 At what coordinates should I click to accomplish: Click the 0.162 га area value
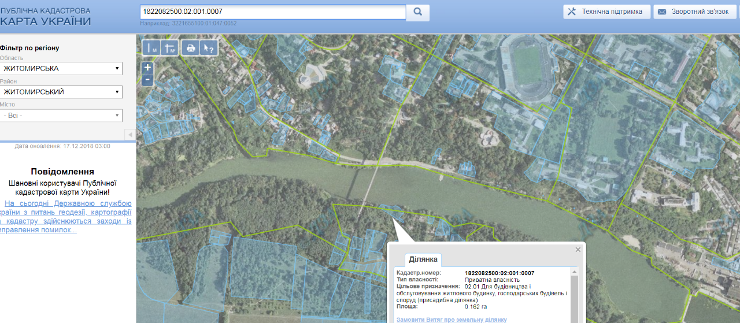point(476,306)
